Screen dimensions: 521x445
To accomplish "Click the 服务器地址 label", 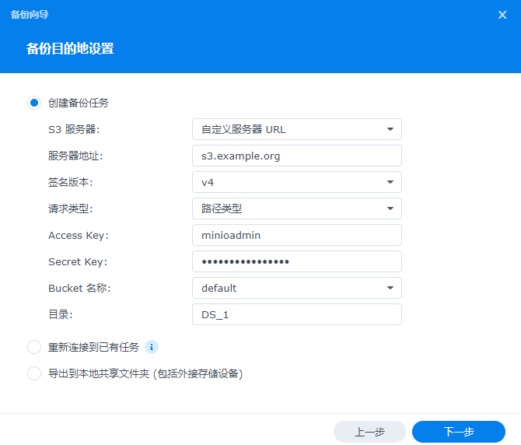I will coord(75,156).
